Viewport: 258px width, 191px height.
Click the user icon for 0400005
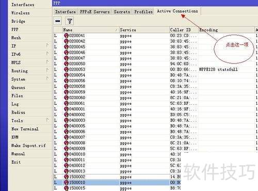tap(66, 126)
